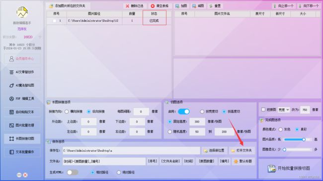Click the app logo avatar
Image resolution: width=323 pixels, height=181 pixels.
point(22,12)
